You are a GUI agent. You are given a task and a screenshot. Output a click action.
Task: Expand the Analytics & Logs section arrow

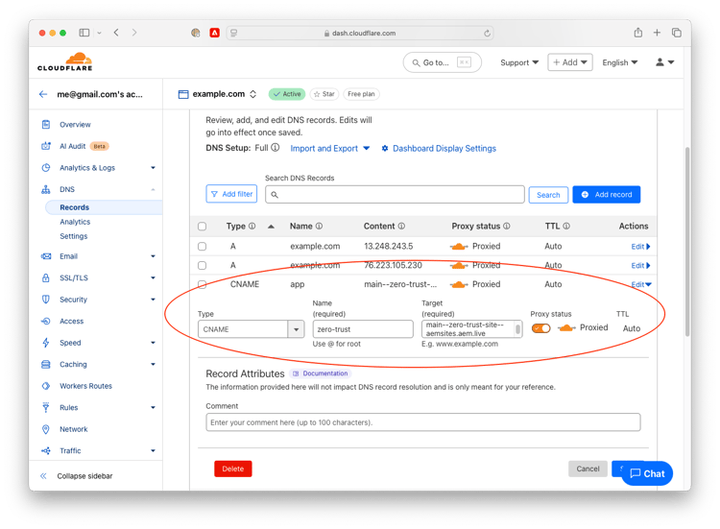(153, 168)
